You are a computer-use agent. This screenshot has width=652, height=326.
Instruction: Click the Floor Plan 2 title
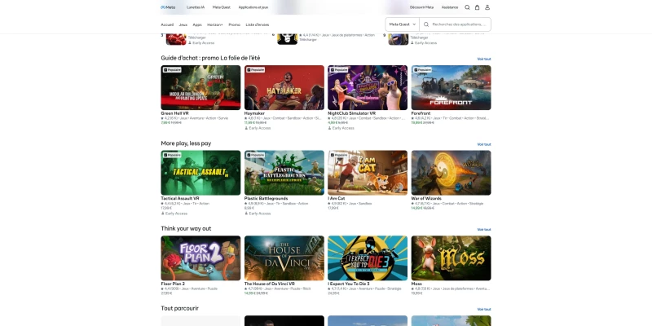coord(173,284)
